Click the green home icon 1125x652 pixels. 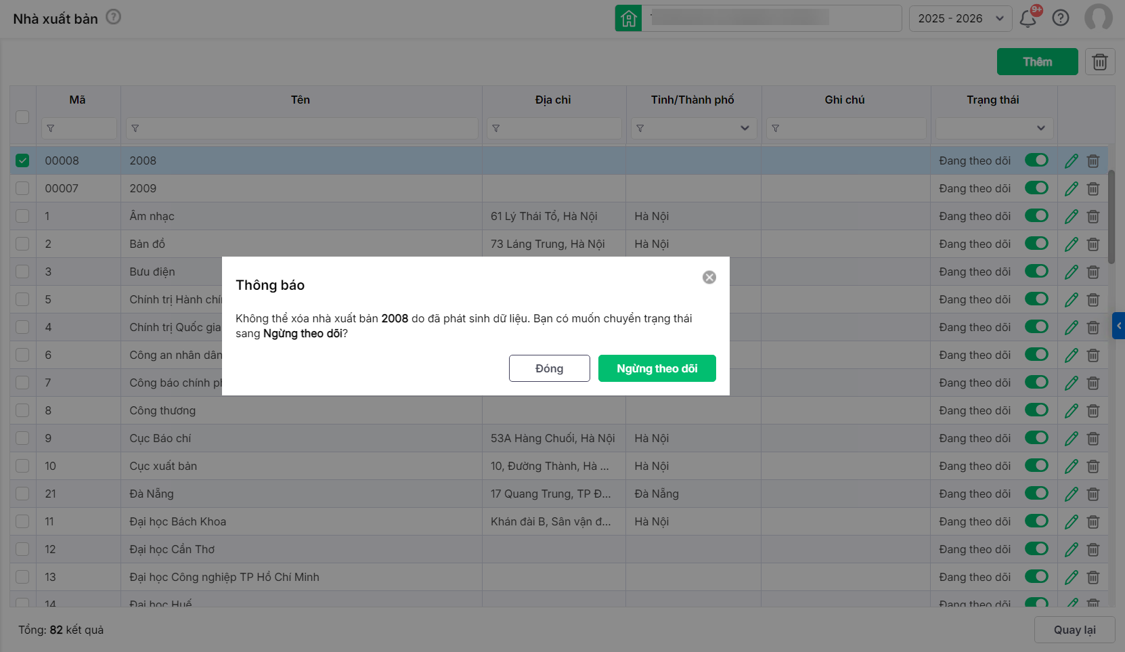coord(628,18)
